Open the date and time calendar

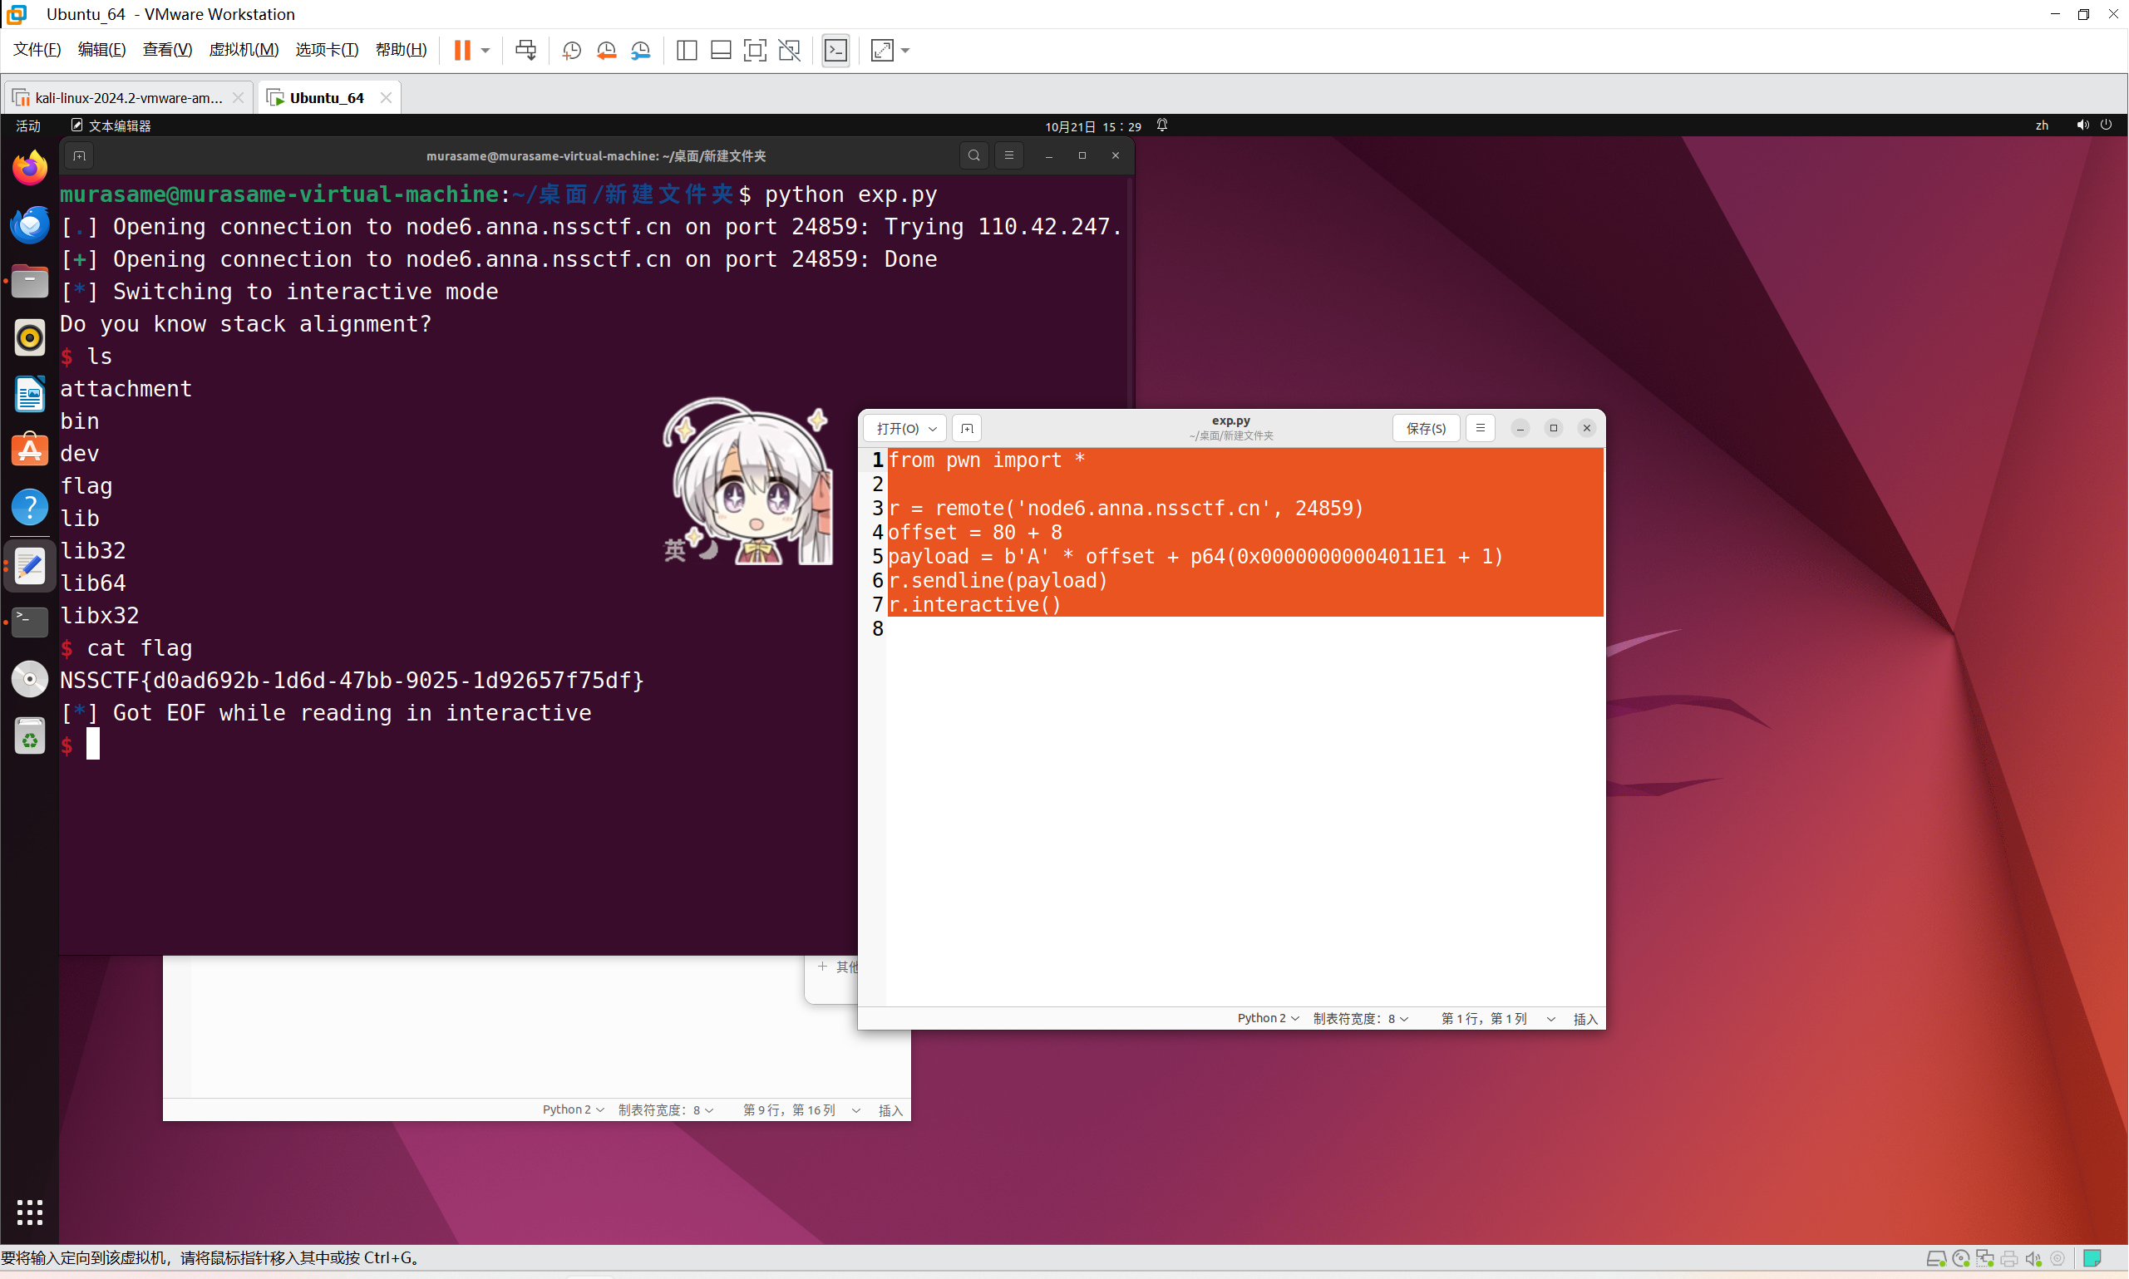tap(1093, 125)
